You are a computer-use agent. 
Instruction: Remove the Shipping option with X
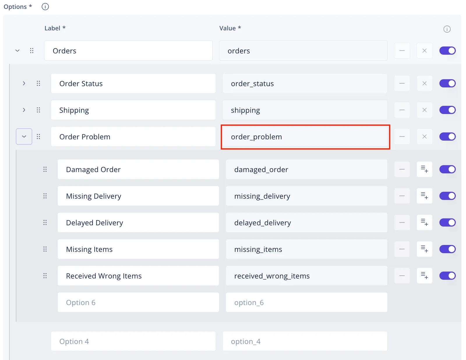[x=424, y=110]
